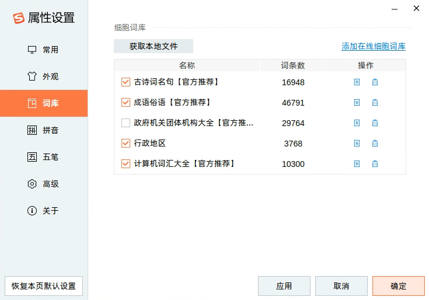Click the trash icon for 政府机关团体机构大全
This screenshot has width=429, height=300.
click(375, 123)
